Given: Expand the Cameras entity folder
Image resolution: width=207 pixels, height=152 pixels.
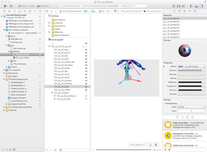Looking at the screenshot, I should pos(49,23).
